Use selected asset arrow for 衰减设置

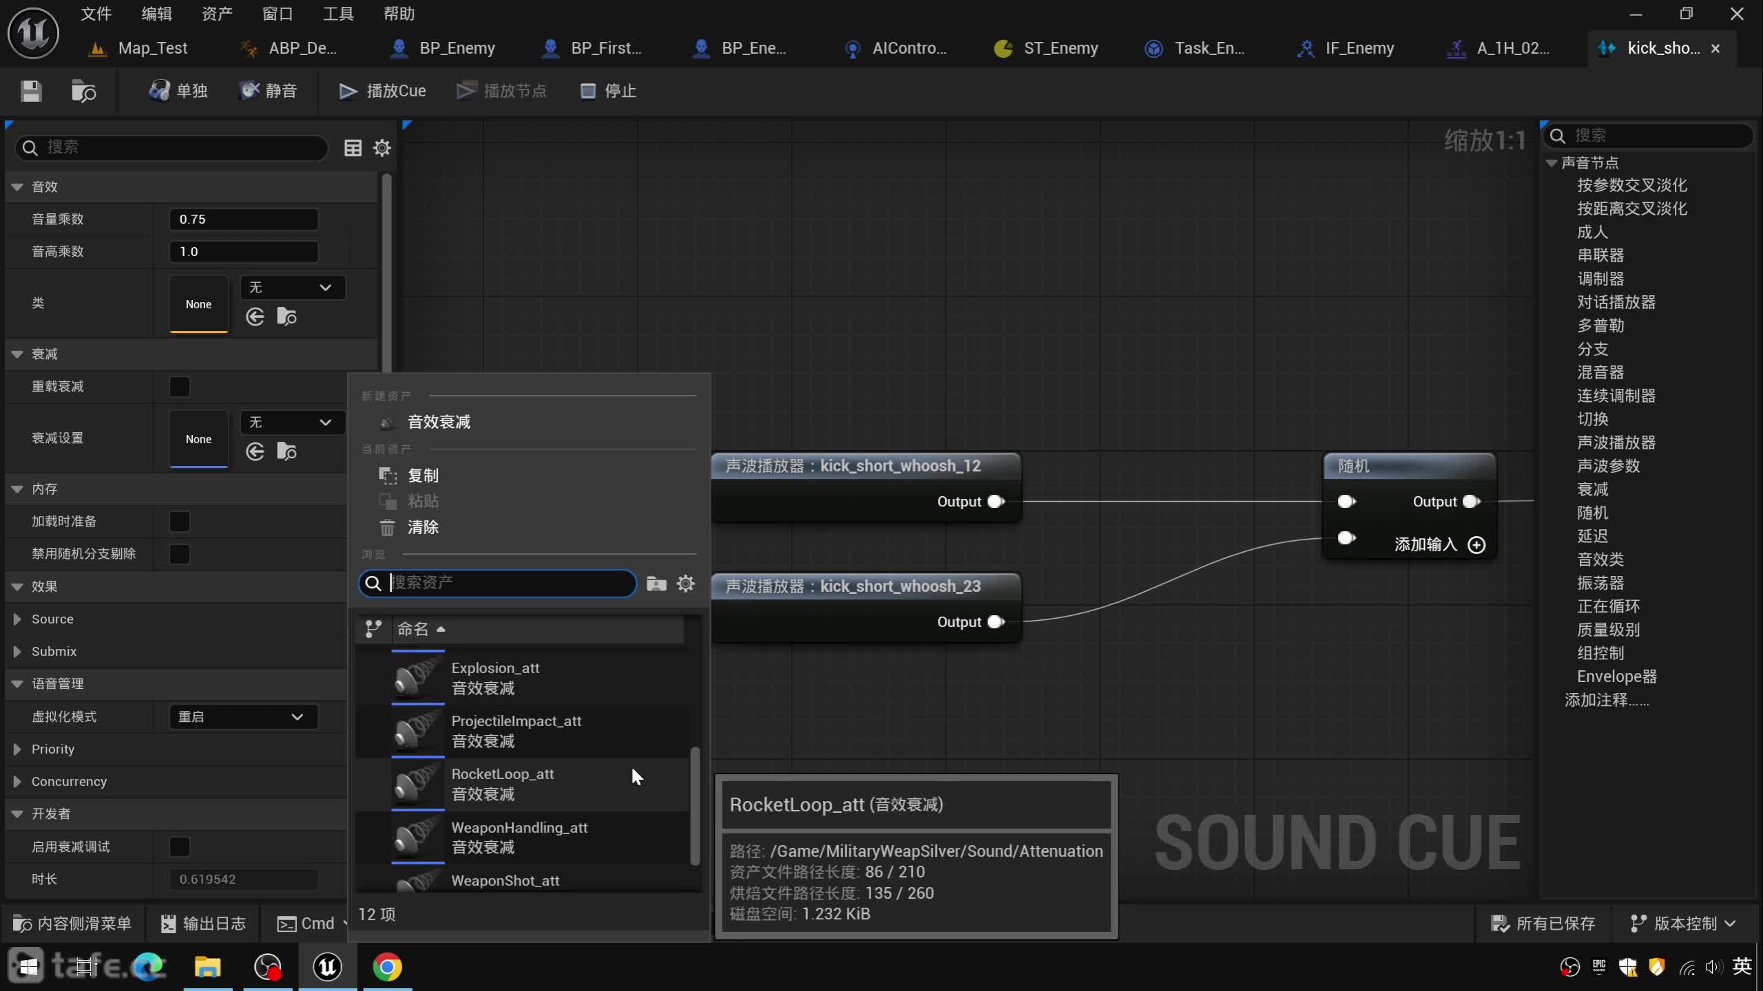255,452
